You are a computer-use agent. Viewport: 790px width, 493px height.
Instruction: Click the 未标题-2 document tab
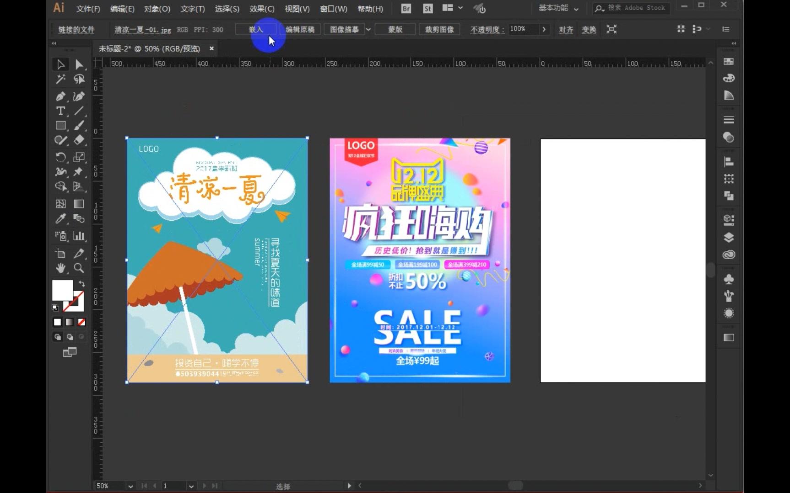coord(151,48)
